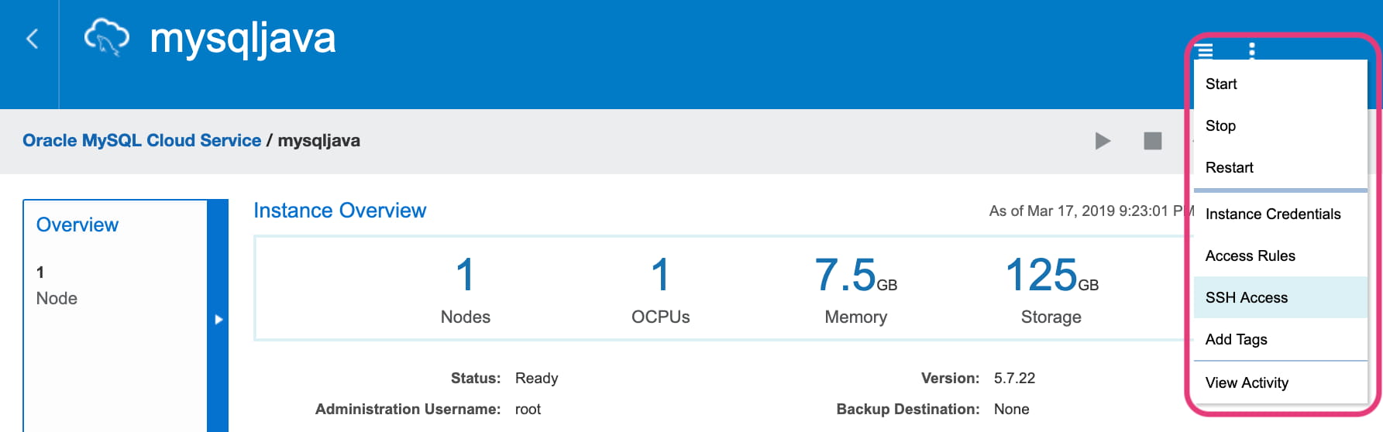Click Add Tags menu option
1383x432 pixels.
coord(1281,339)
